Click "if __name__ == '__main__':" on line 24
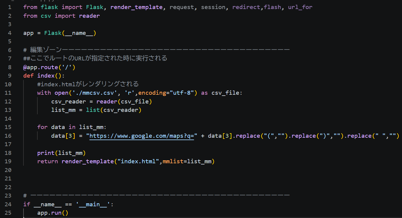Image resolution: width=402 pixels, height=218 pixels. 69,204
